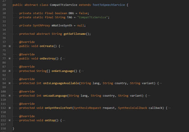Unfold onIsLanguageAvailable via the gutter plus icon
Screen dimensions: 189x132
[x=10, y=83]
